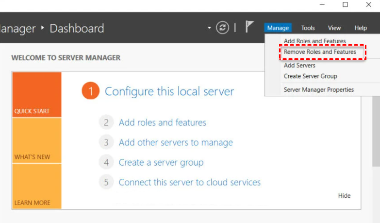This screenshot has width=380, height=223.
Task: Click the step 5 number circle
Action: (106, 182)
